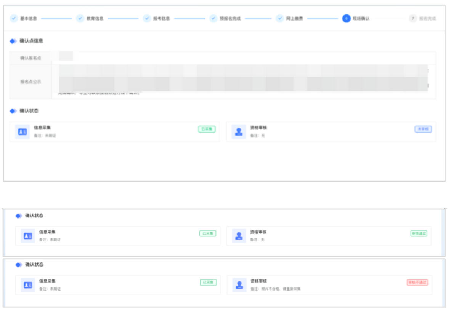
Task: Click the 资格审核 person icon in the 审核不通过 card
Action: (239, 285)
